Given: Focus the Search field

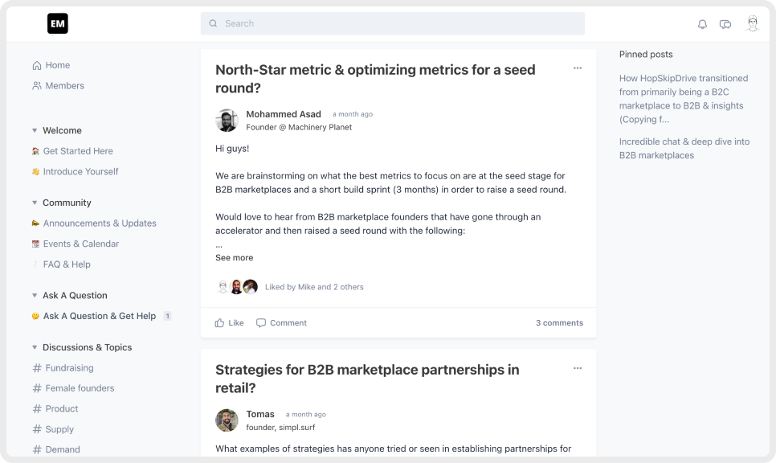Looking at the screenshot, I should [393, 23].
